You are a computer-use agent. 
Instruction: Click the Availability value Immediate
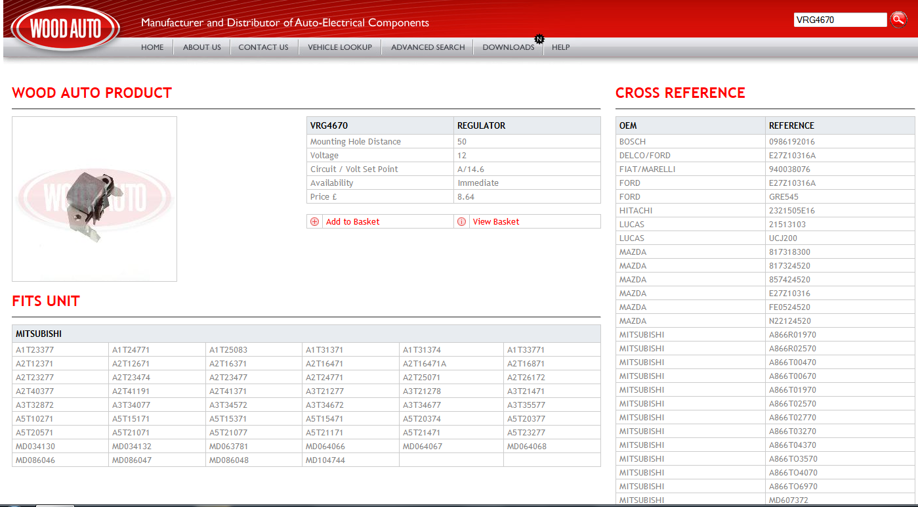point(478,183)
